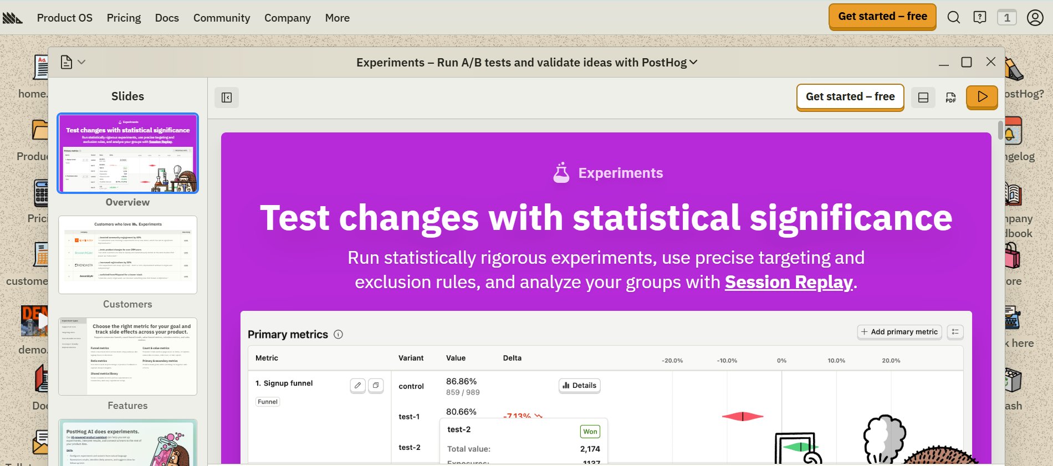The height and width of the screenshot is (466, 1053).
Task: Expand the Experiments window title dropdown chevron
Action: (x=693, y=62)
